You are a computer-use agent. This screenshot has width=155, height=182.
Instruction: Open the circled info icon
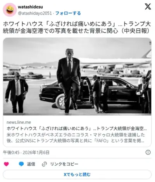148,153
